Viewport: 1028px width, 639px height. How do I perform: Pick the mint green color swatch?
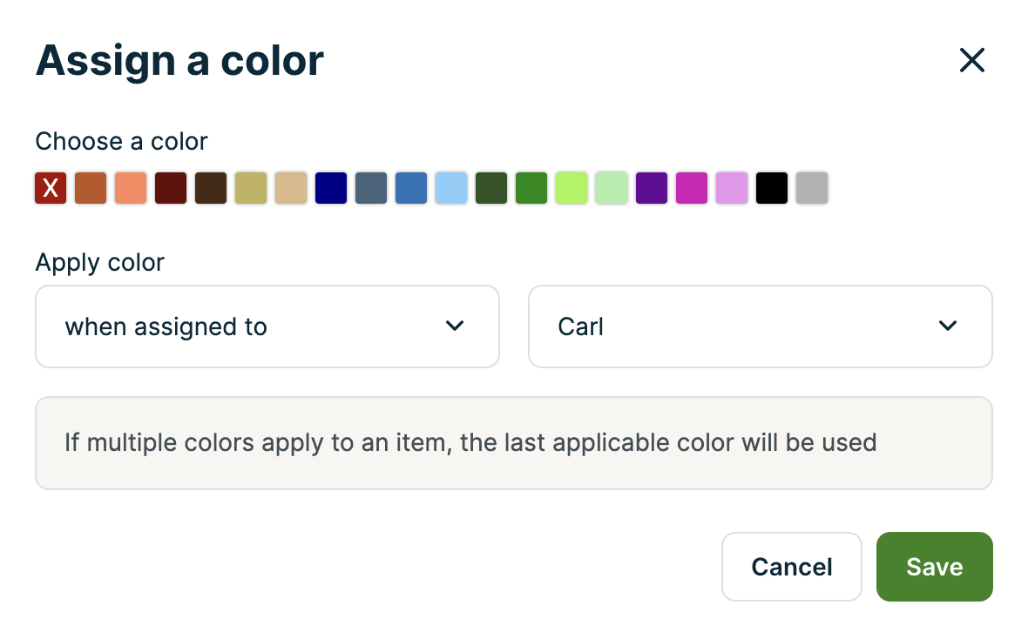click(x=611, y=187)
